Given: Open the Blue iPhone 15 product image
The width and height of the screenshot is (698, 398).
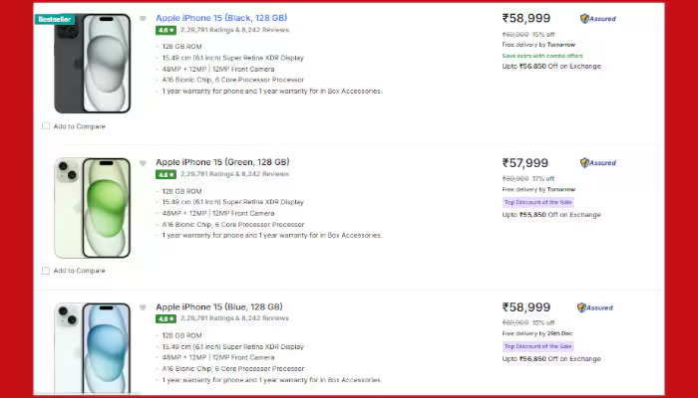Looking at the screenshot, I should click(x=92, y=348).
